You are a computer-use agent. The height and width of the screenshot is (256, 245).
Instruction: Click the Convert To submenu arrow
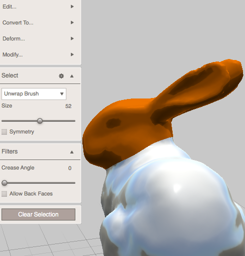tap(72, 22)
